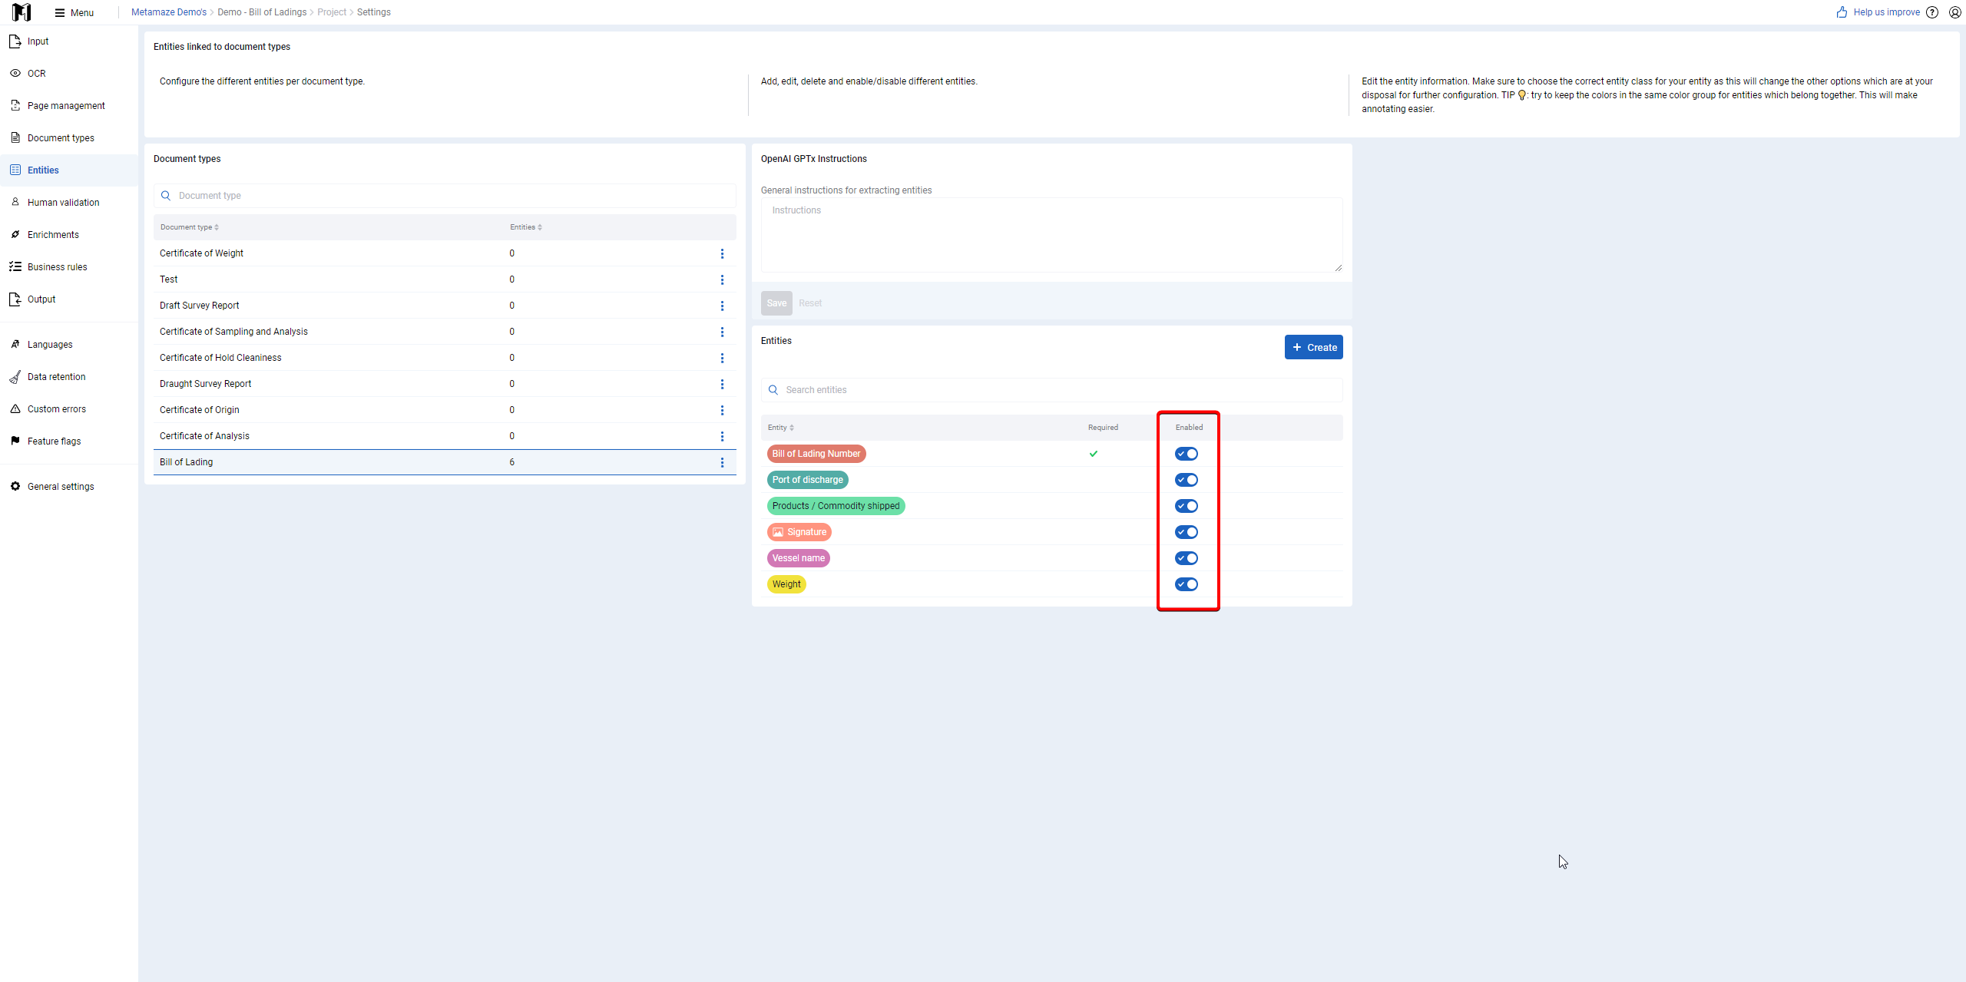This screenshot has width=1966, height=982.
Task: Open the hamburger Menu
Action: point(74,12)
